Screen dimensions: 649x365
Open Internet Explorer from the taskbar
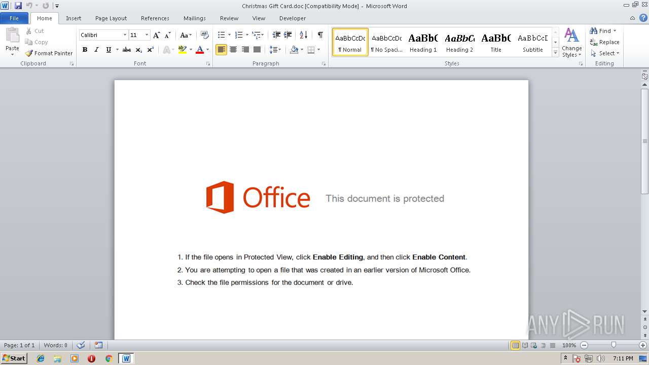coord(41,358)
